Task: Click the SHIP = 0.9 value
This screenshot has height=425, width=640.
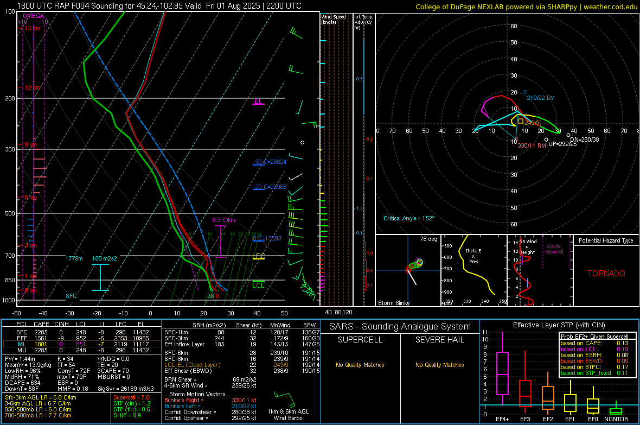Action: (127, 415)
